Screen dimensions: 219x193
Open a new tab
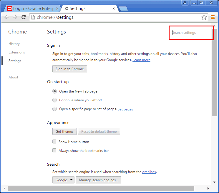123,9
